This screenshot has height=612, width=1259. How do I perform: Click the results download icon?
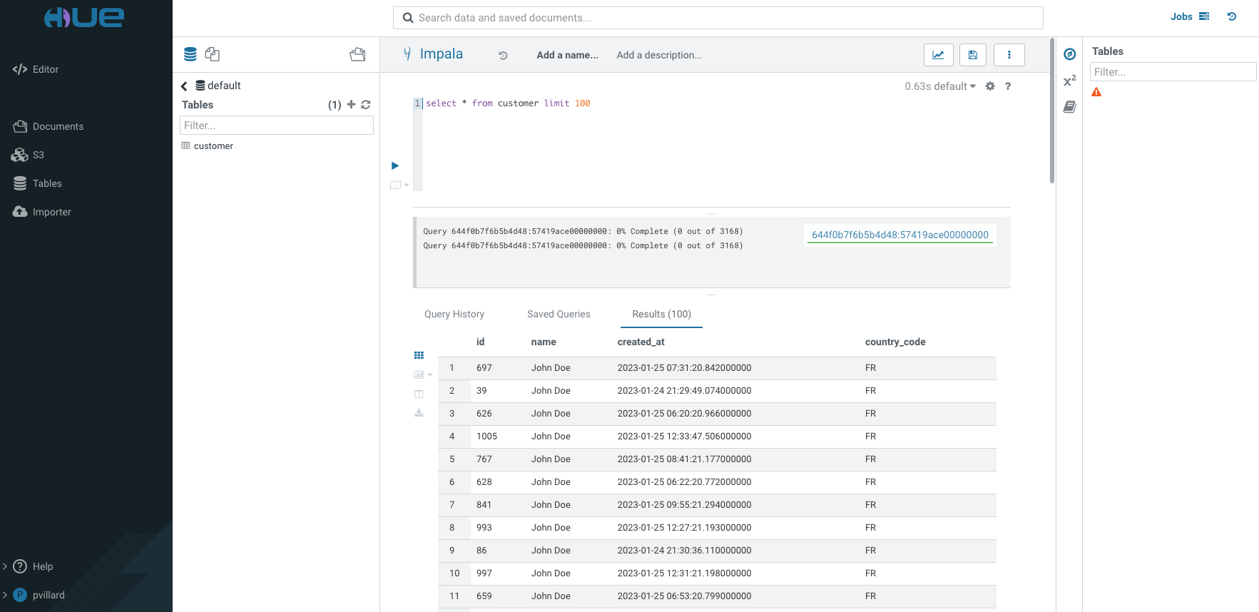pyautogui.click(x=419, y=413)
